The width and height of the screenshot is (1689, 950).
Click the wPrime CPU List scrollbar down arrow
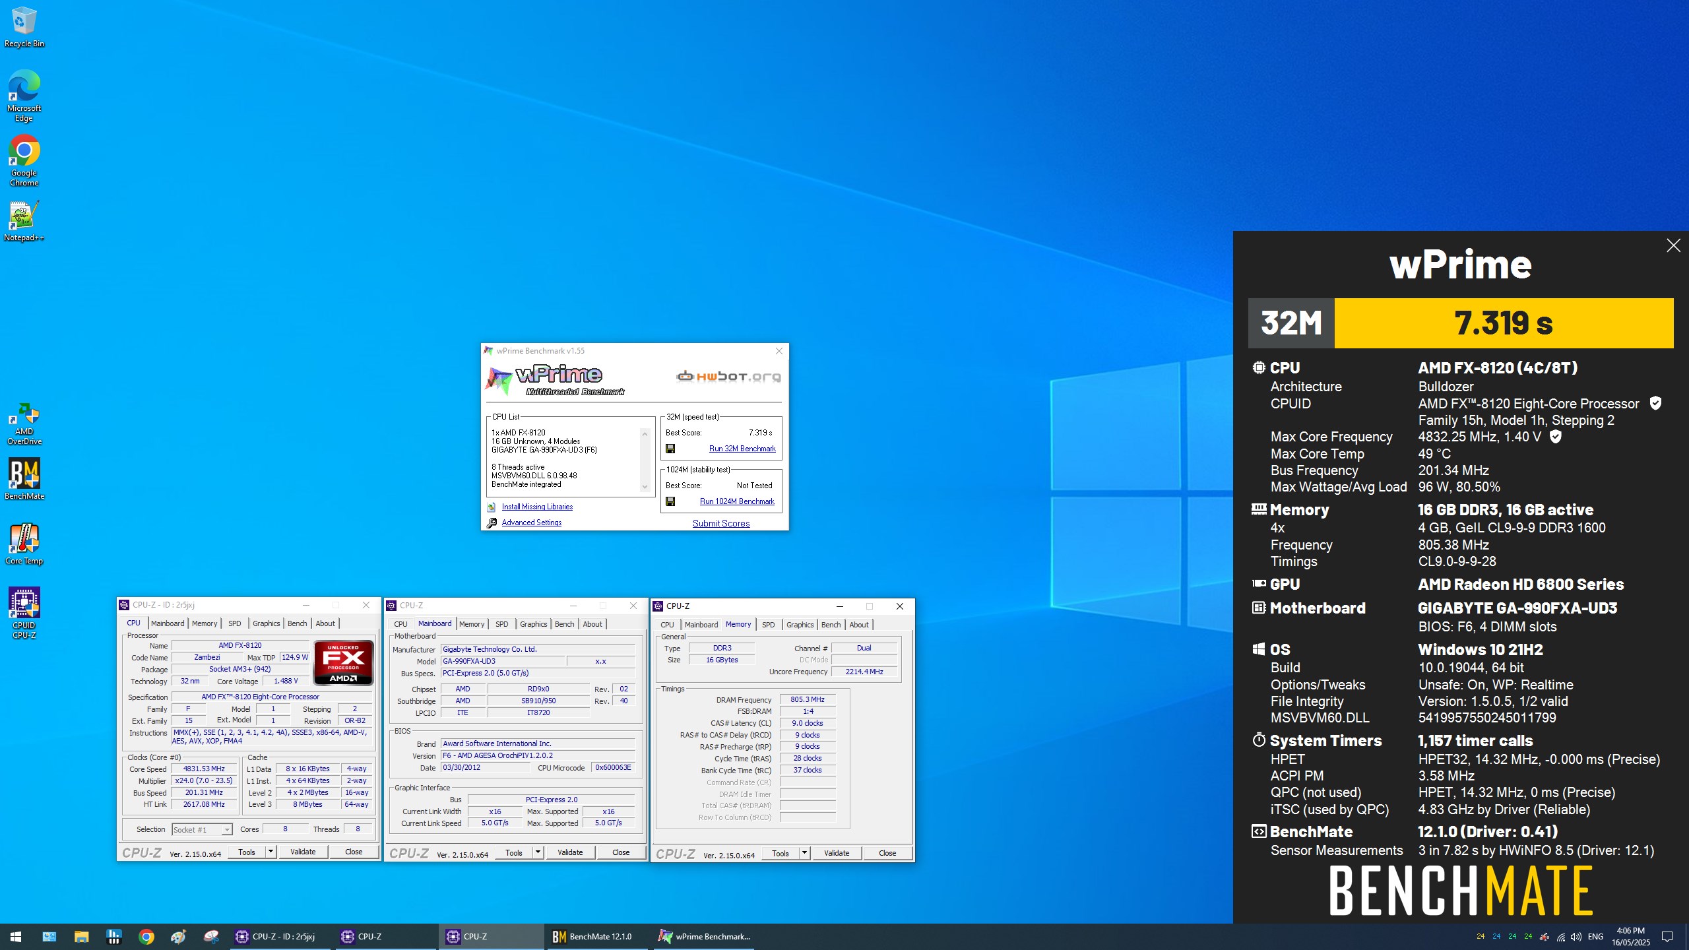[x=645, y=487]
